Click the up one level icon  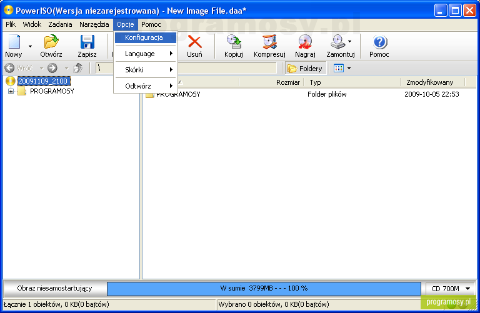pyautogui.click(x=78, y=68)
